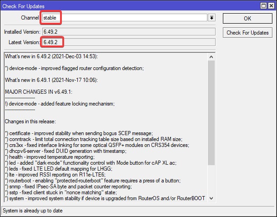Click the Channel field showing stable
This screenshot has height=217, width=277.
pos(125,18)
